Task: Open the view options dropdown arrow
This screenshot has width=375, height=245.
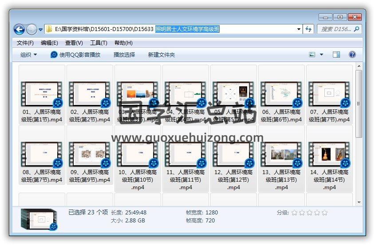Action: click(x=321, y=54)
